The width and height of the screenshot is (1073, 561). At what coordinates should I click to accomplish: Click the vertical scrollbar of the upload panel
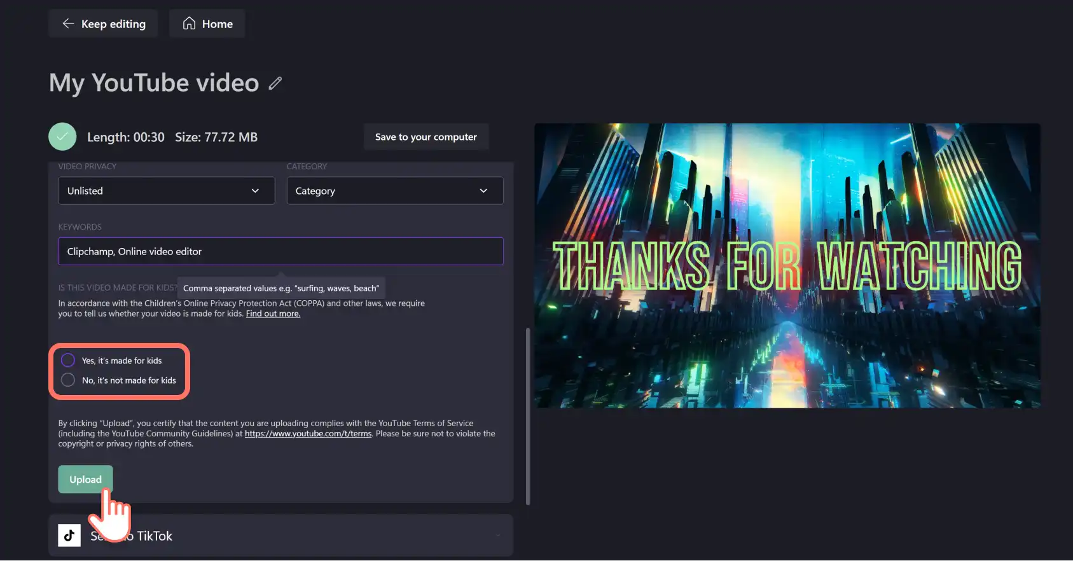point(528,417)
